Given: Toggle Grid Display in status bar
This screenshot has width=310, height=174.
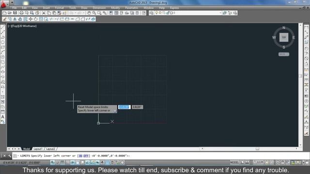Looking at the screenshot, I should click(62, 162).
